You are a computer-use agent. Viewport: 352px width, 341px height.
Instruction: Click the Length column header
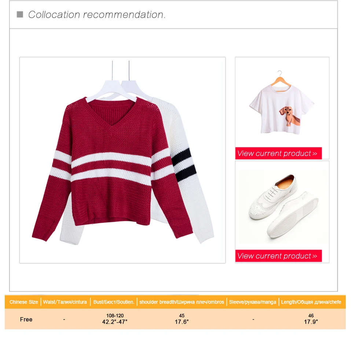point(311,302)
